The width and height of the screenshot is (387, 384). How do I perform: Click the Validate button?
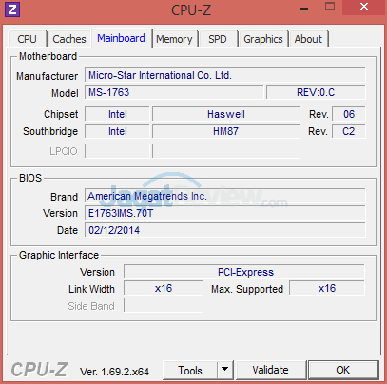271,370
